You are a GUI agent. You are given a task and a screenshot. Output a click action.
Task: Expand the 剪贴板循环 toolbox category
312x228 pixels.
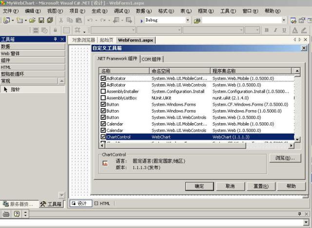pos(33,74)
